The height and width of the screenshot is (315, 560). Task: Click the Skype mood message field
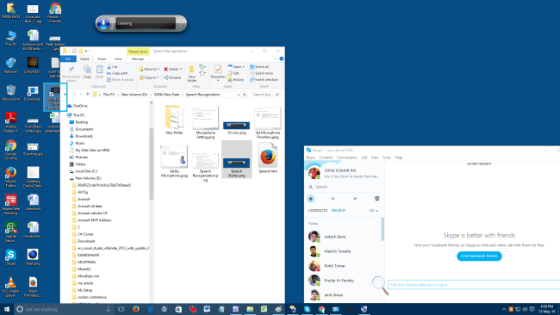[x=474, y=285]
